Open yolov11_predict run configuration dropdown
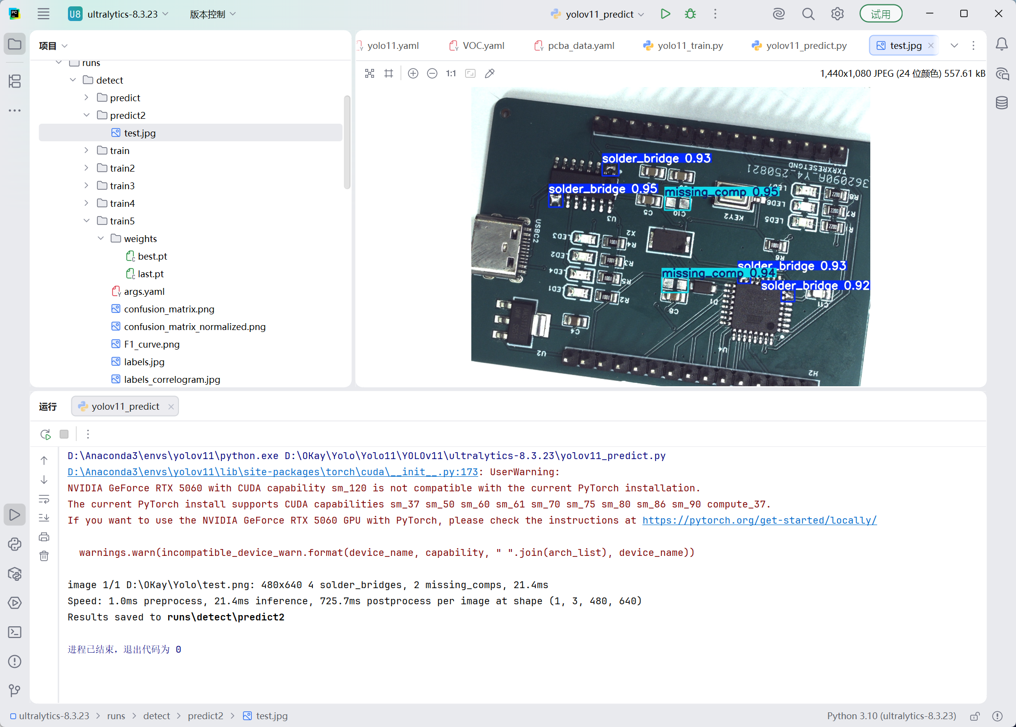The height and width of the screenshot is (727, 1016). click(x=597, y=14)
